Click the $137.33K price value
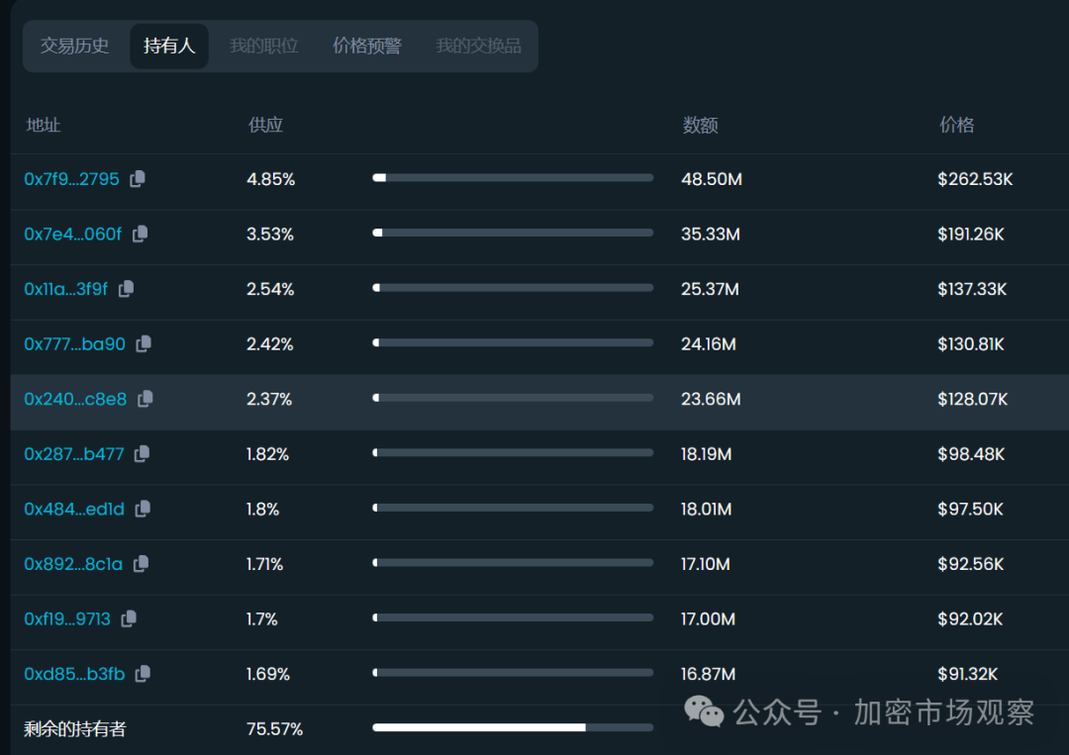The image size is (1069, 755). (x=972, y=289)
